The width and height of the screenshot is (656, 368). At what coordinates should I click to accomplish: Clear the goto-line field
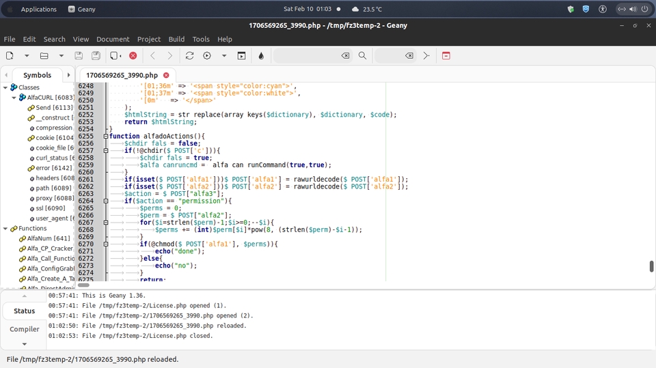click(x=409, y=55)
